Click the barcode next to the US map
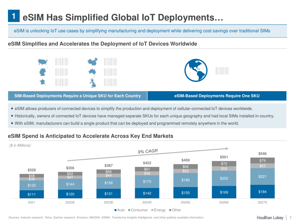The image size is (295, 221). (x=62, y=61)
